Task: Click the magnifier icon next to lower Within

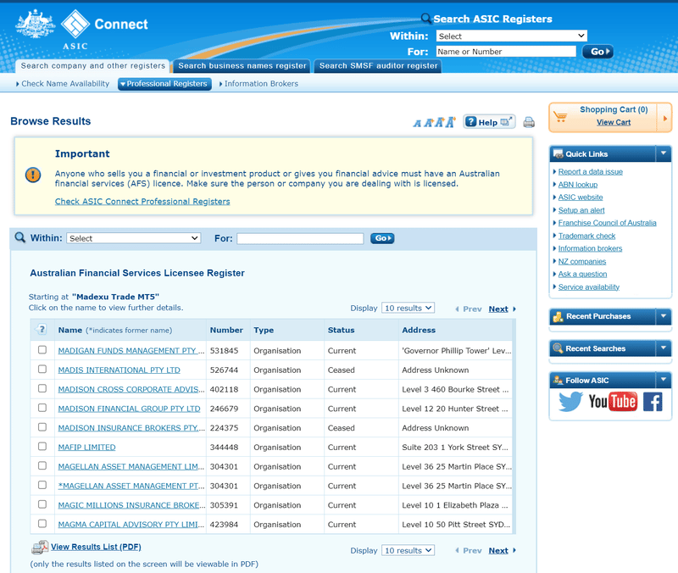Action: click(19, 237)
